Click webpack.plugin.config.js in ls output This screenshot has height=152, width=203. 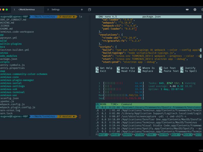(x=18, y=107)
